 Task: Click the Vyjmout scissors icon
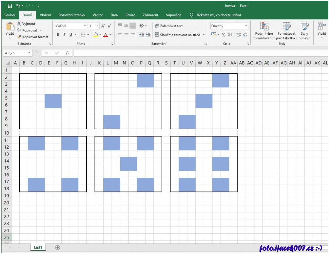pos(19,24)
